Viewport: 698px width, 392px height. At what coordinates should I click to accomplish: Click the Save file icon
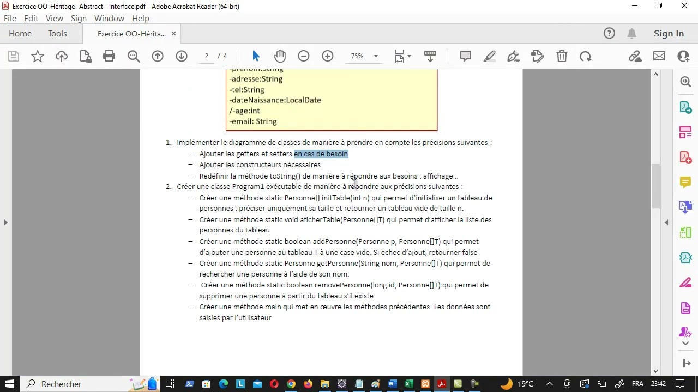[14, 56]
